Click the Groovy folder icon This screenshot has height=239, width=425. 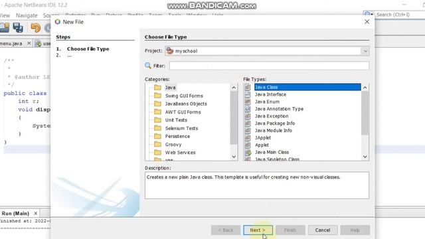click(x=157, y=144)
